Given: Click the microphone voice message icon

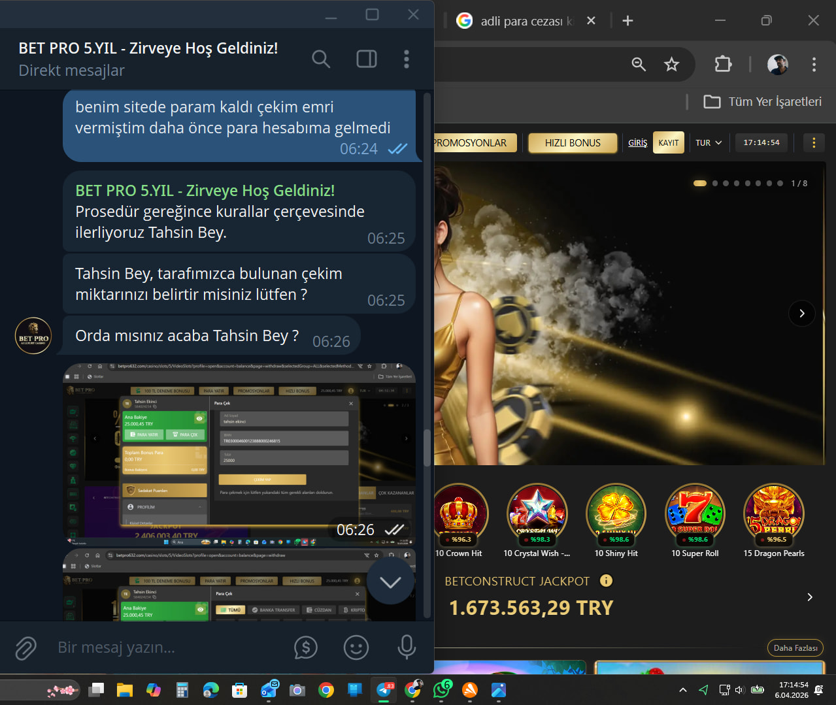Looking at the screenshot, I should [407, 648].
